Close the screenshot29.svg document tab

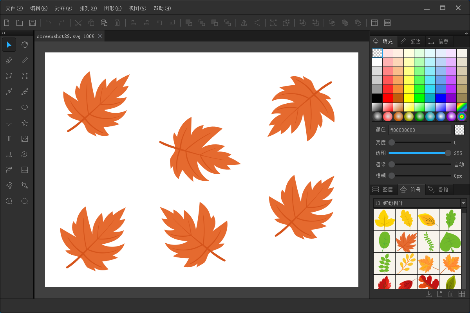click(x=100, y=36)
